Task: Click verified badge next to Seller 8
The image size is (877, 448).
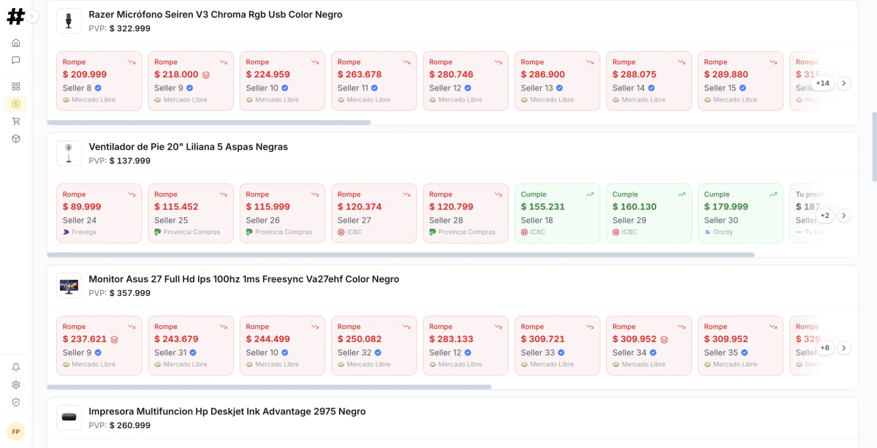Action: (98, 88)
